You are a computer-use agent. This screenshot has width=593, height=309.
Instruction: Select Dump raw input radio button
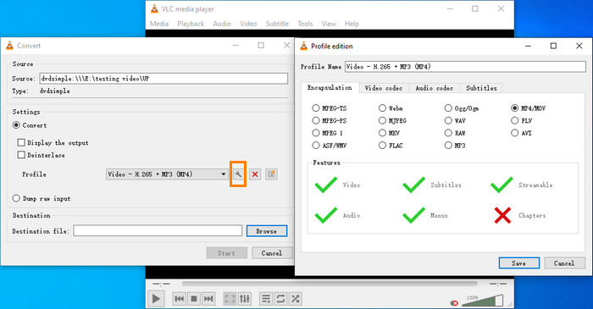click(x=16, y=198)
